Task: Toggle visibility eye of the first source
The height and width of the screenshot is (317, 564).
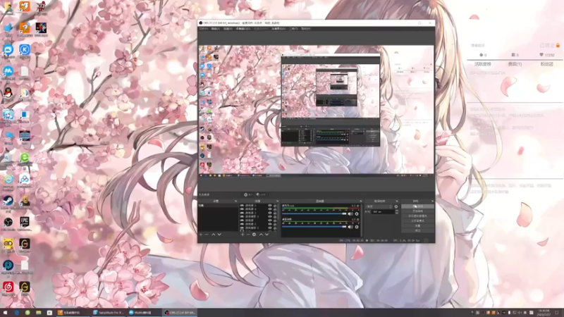Action: pos(270,205)
